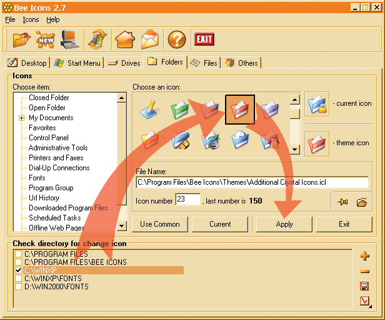Click item list scroll down arrow

122,225
